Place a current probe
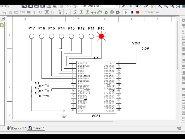Screen dimensions: 185x139 point(82,12)
